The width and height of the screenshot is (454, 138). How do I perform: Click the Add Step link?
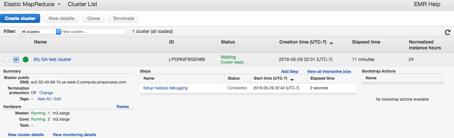[x=289, y=72]
